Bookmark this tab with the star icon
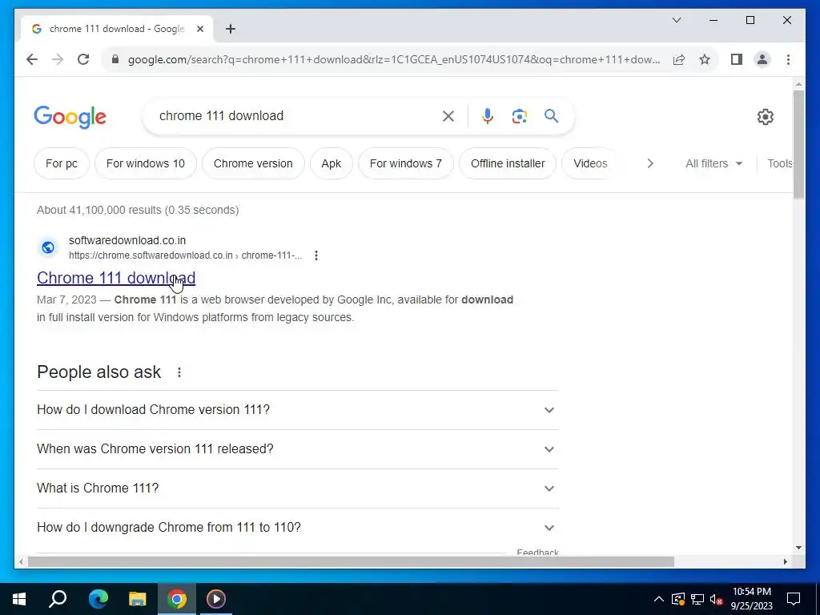This screenshot has width=820, height=615. point(705,59)
